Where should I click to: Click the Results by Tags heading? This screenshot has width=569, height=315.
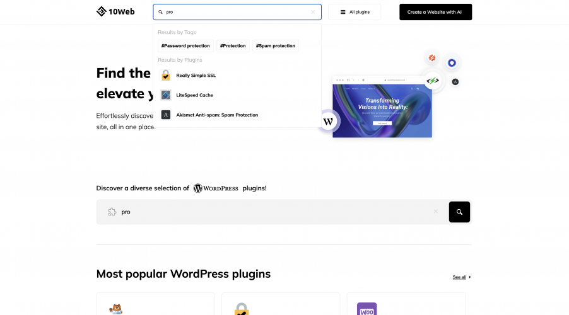[177, 32]
